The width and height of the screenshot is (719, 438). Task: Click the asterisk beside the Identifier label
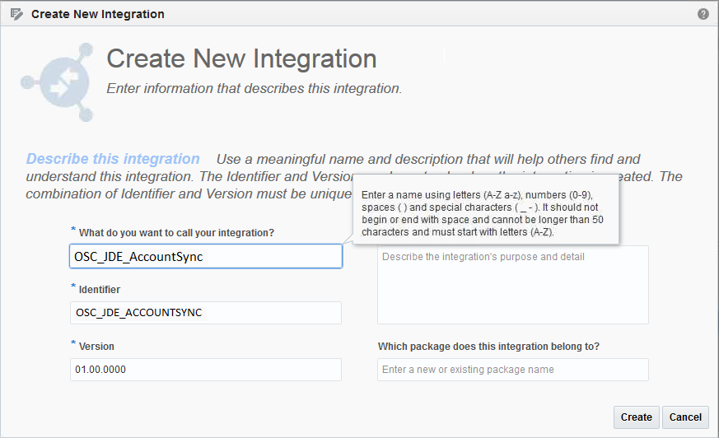click(x=73, y=287)
